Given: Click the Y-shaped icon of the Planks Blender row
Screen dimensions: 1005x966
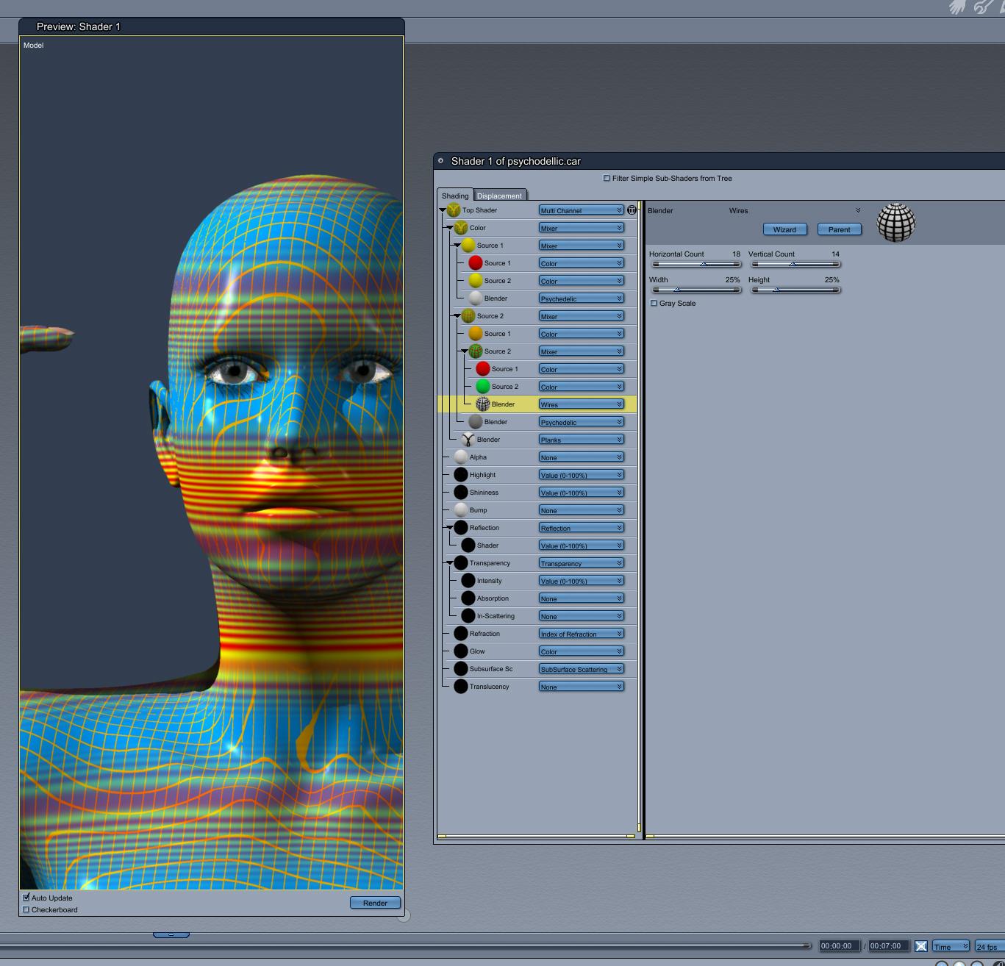Looking at the screenshot, I should (x=468, y=440).
